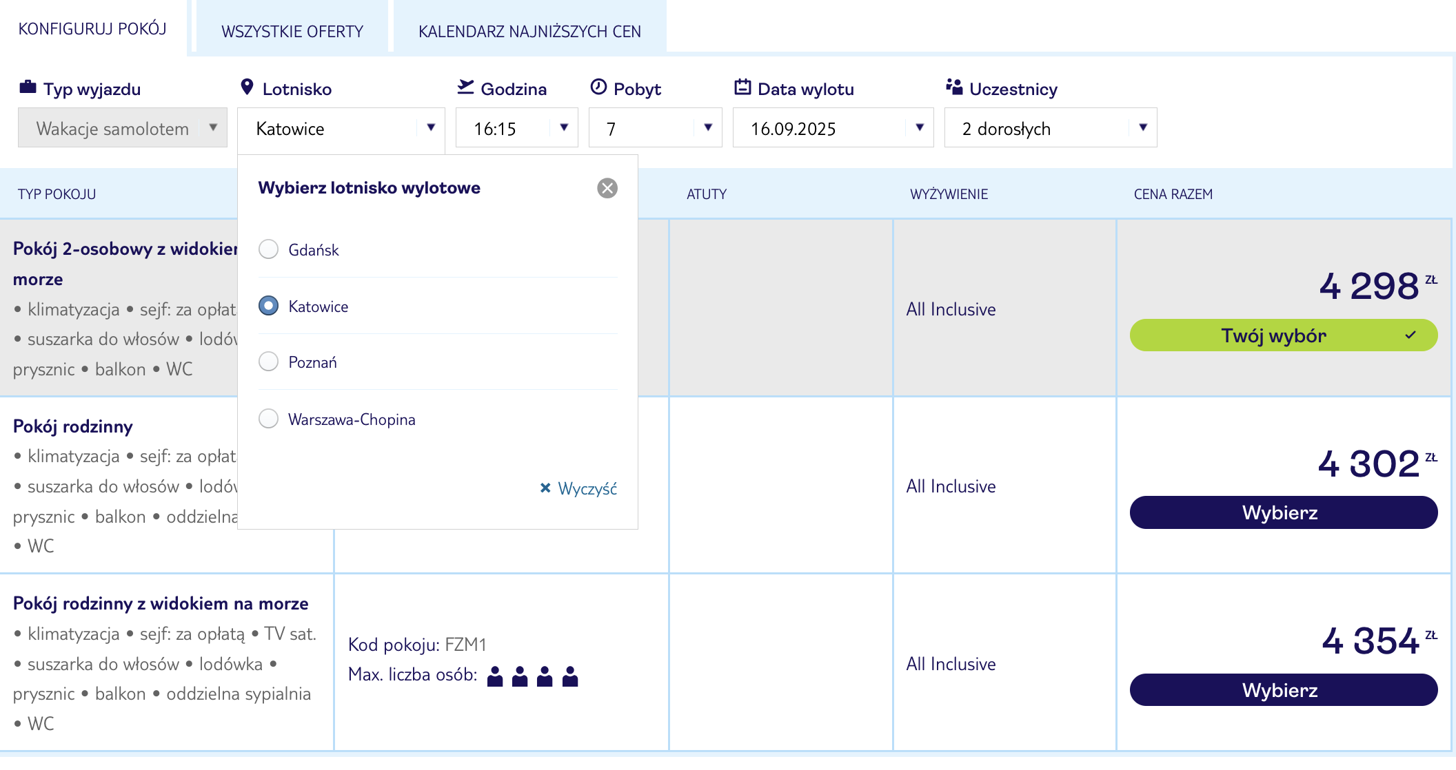Click Wybierz for the 4 354 zł room
Viewport: 1456px width, 770px height.
(1284, 689)
